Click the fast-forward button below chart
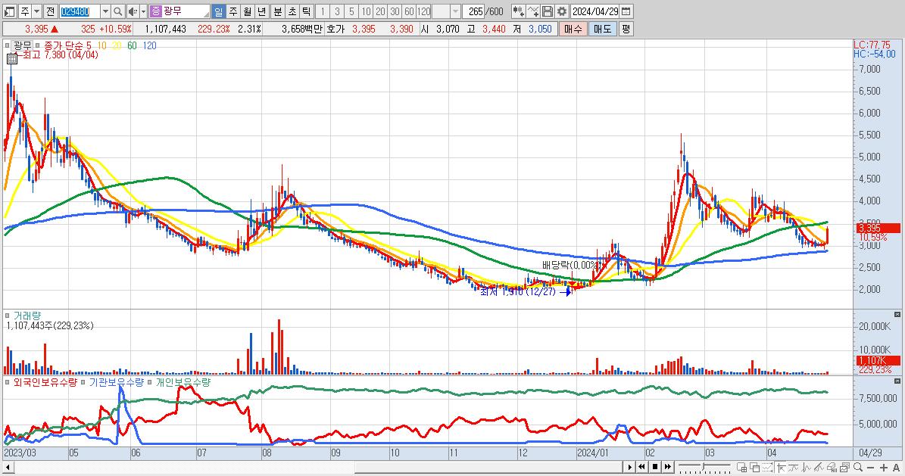 (668, 467)
